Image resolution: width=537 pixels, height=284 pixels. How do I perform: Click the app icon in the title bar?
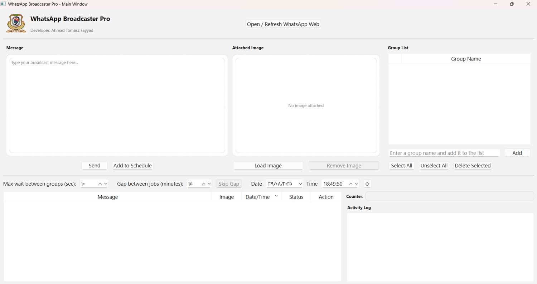pyautogui.click(x=3, y=4)
